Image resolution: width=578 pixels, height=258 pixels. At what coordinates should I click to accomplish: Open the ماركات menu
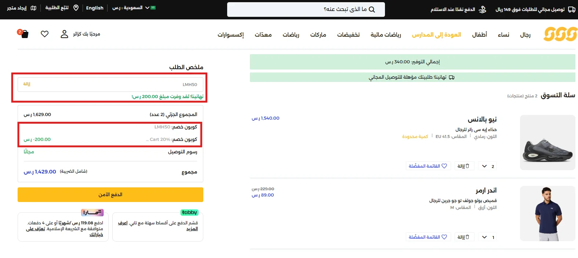pos(318,35)
